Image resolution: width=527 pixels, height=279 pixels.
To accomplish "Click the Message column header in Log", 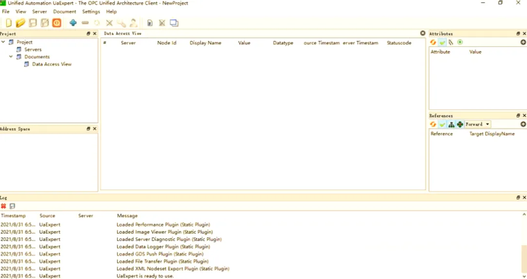I will [x=127, y=216].
